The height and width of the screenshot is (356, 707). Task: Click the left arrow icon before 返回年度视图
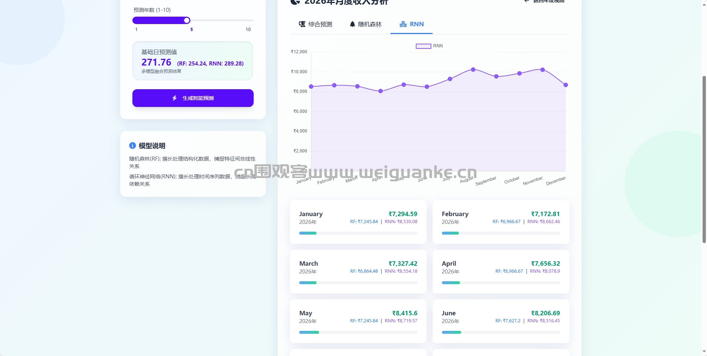(x=526, y=1)
